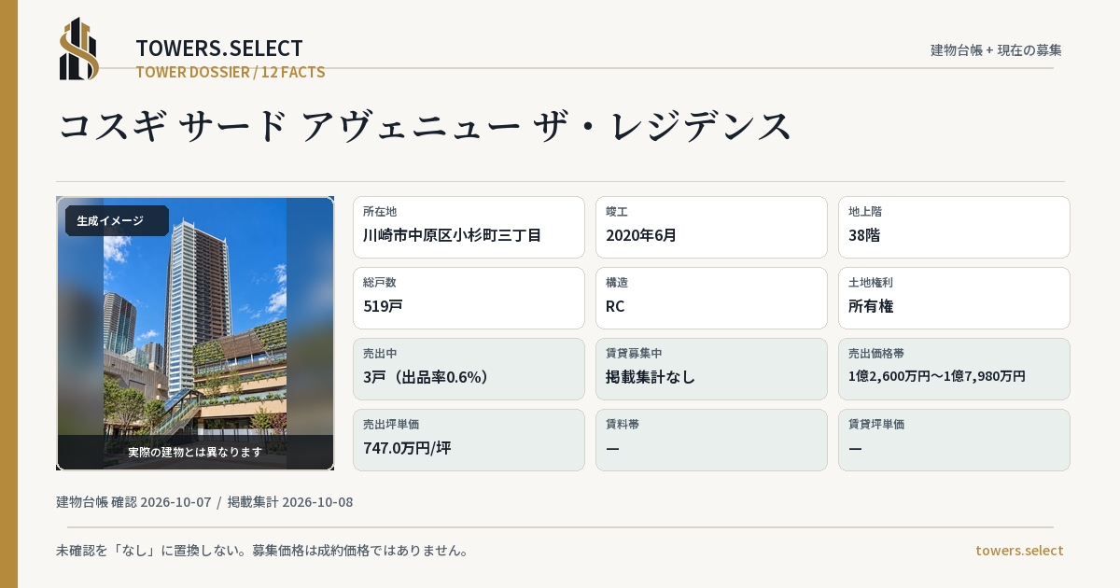Select the 竣工 card showing 2020年6月
1120x588 pixels.
[711, 227]
